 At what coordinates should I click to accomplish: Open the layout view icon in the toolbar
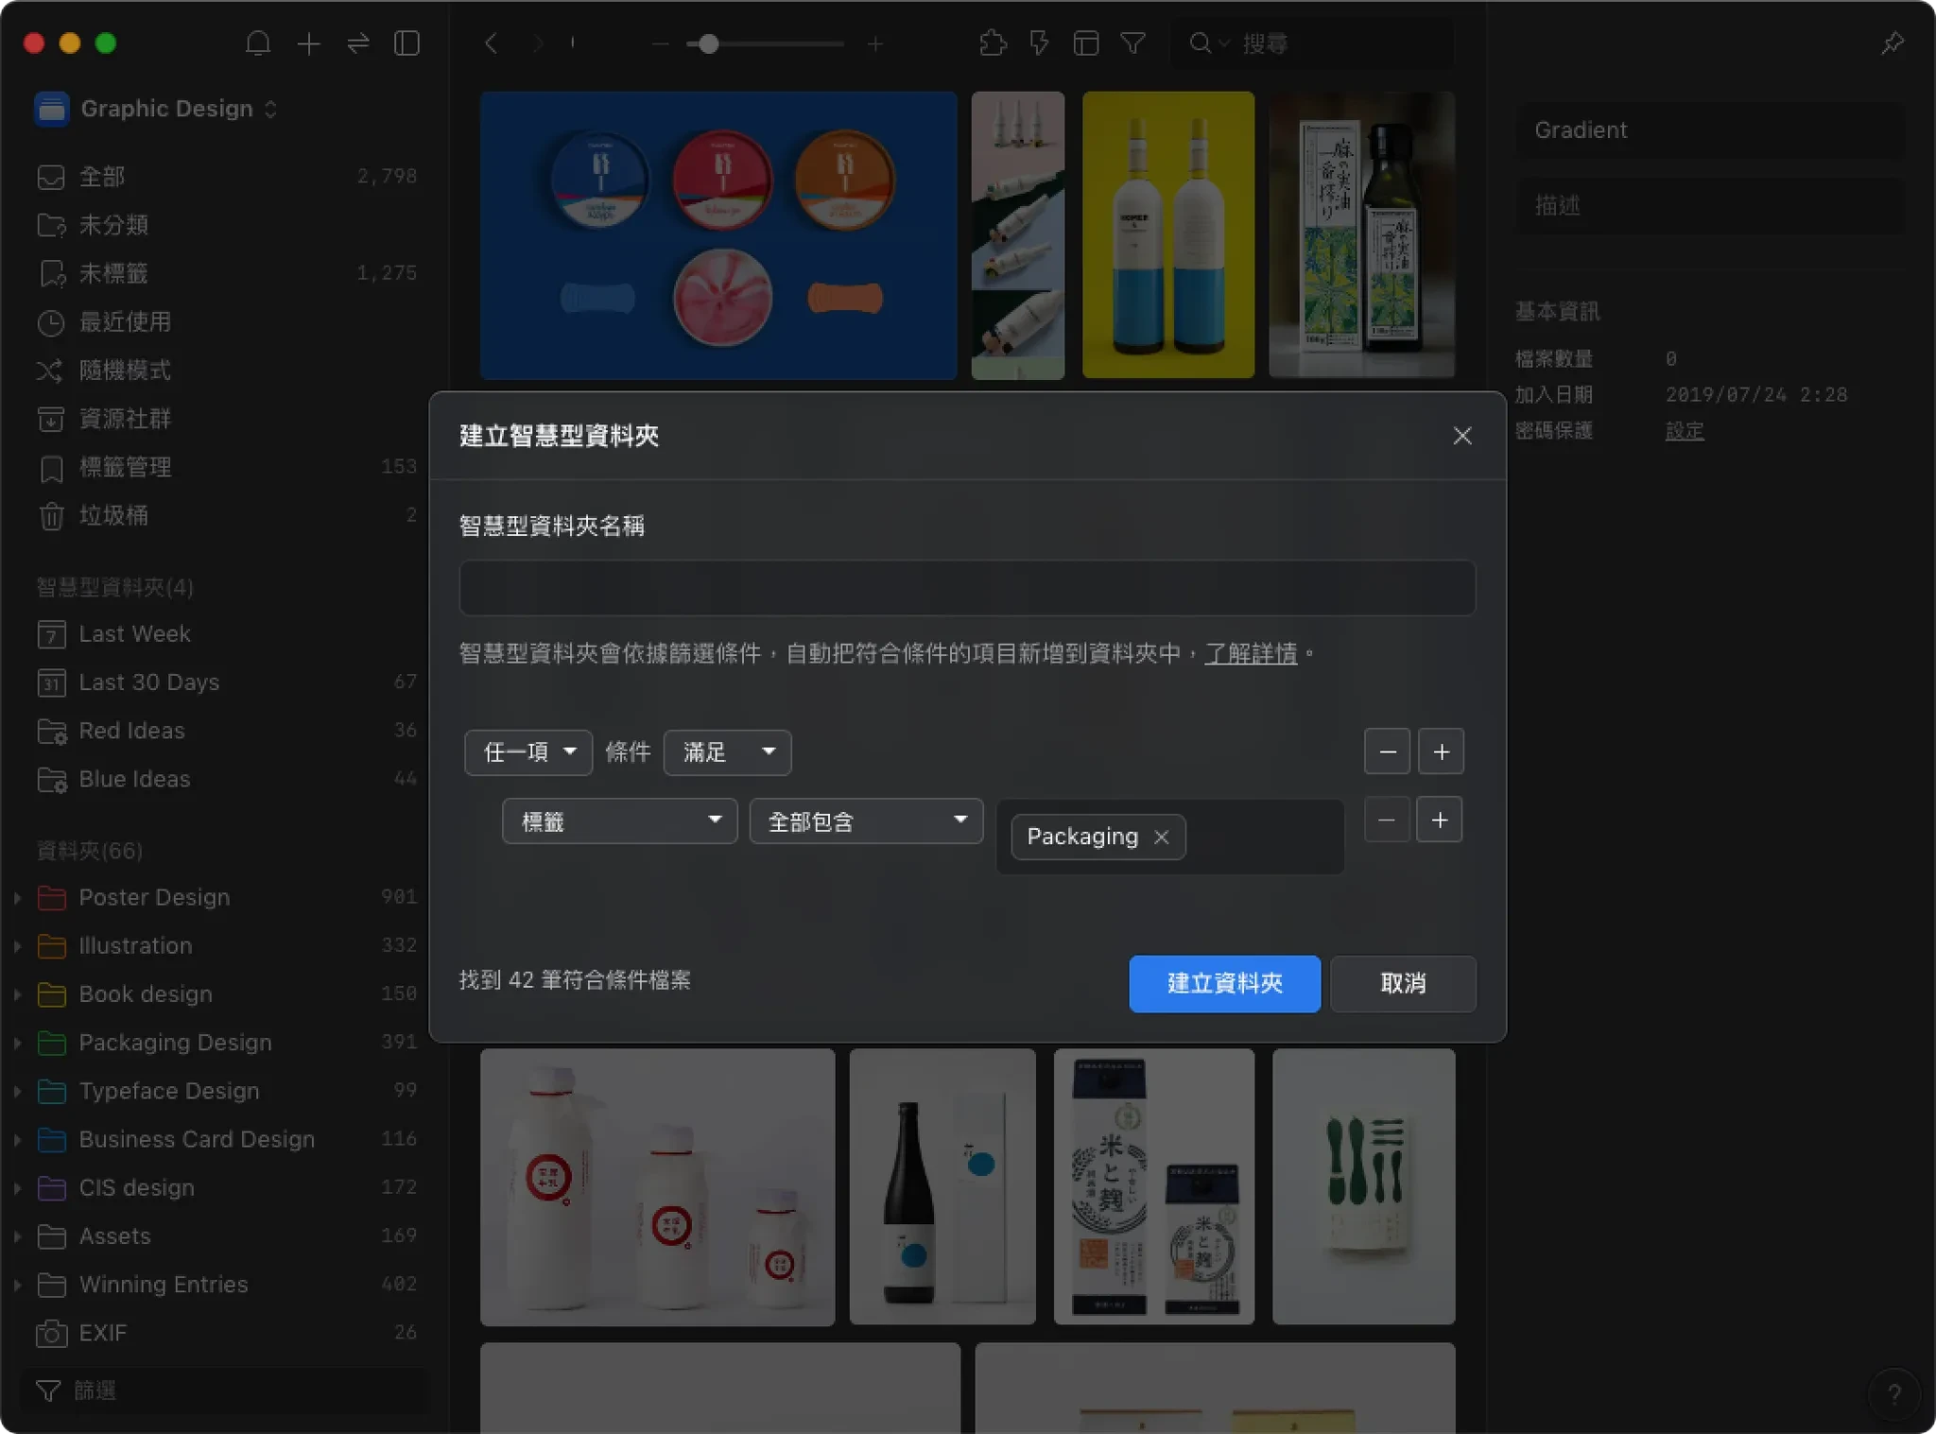click(x=1086, y=43)
